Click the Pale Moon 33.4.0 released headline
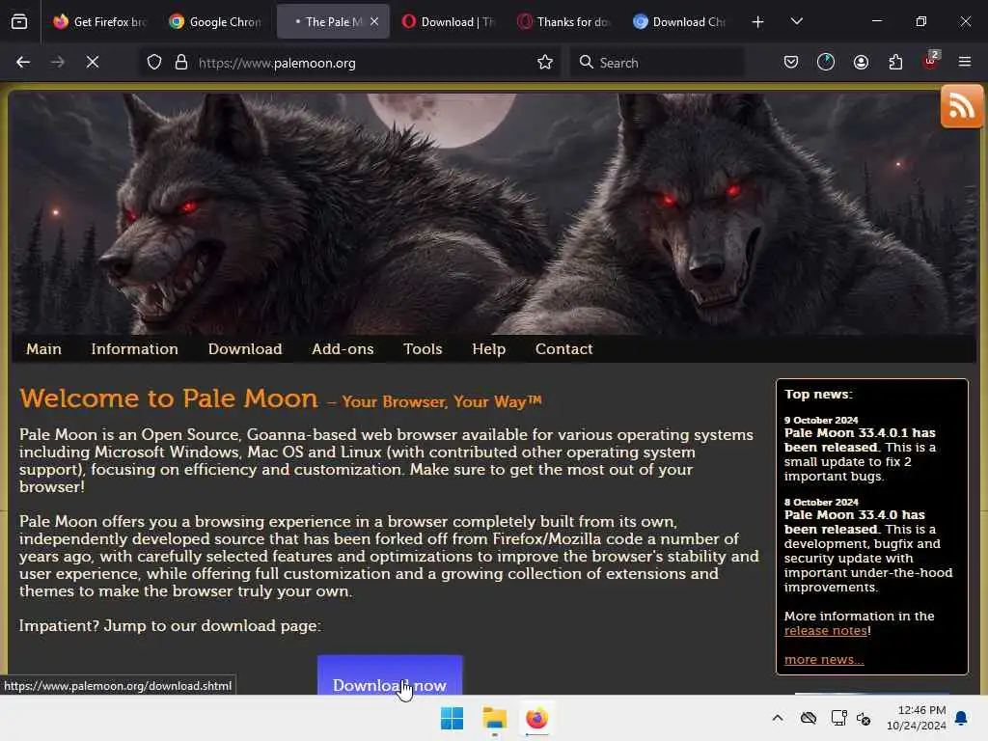988x741 pixels. [855, 522]
